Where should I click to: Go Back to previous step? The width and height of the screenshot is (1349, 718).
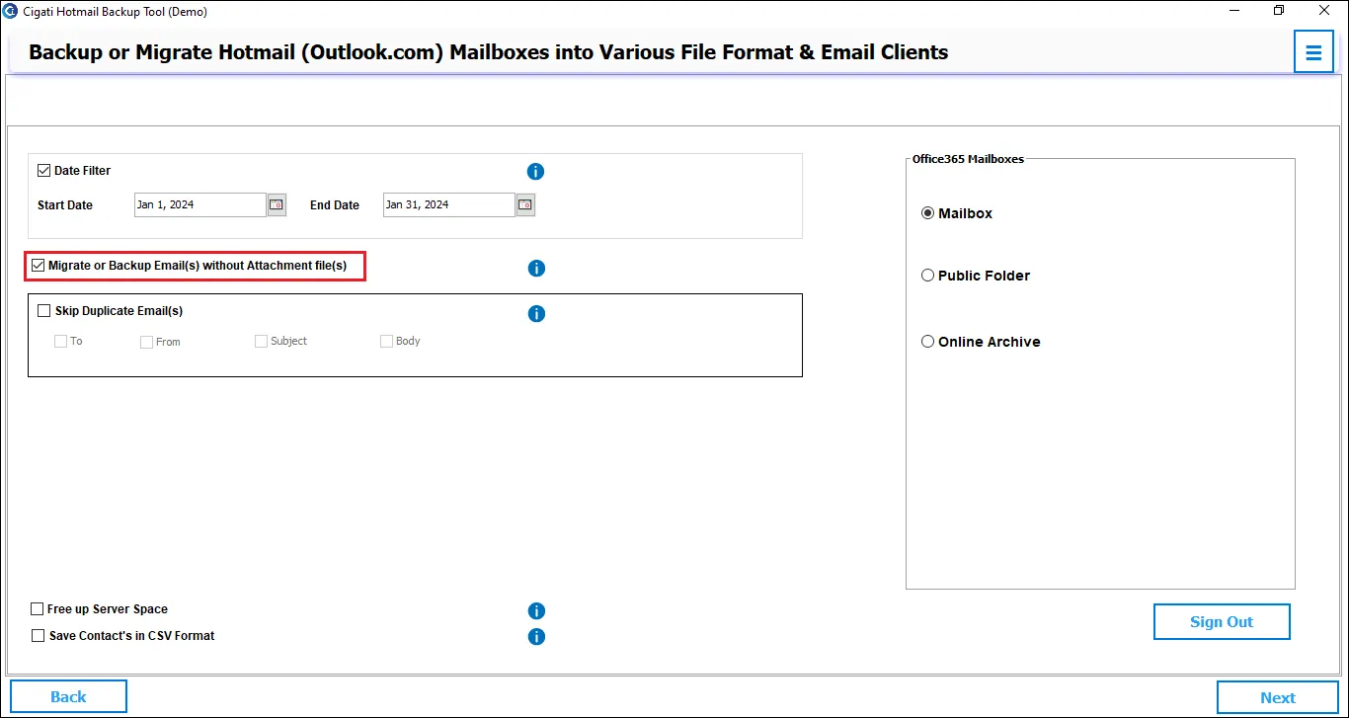[68, 696]
